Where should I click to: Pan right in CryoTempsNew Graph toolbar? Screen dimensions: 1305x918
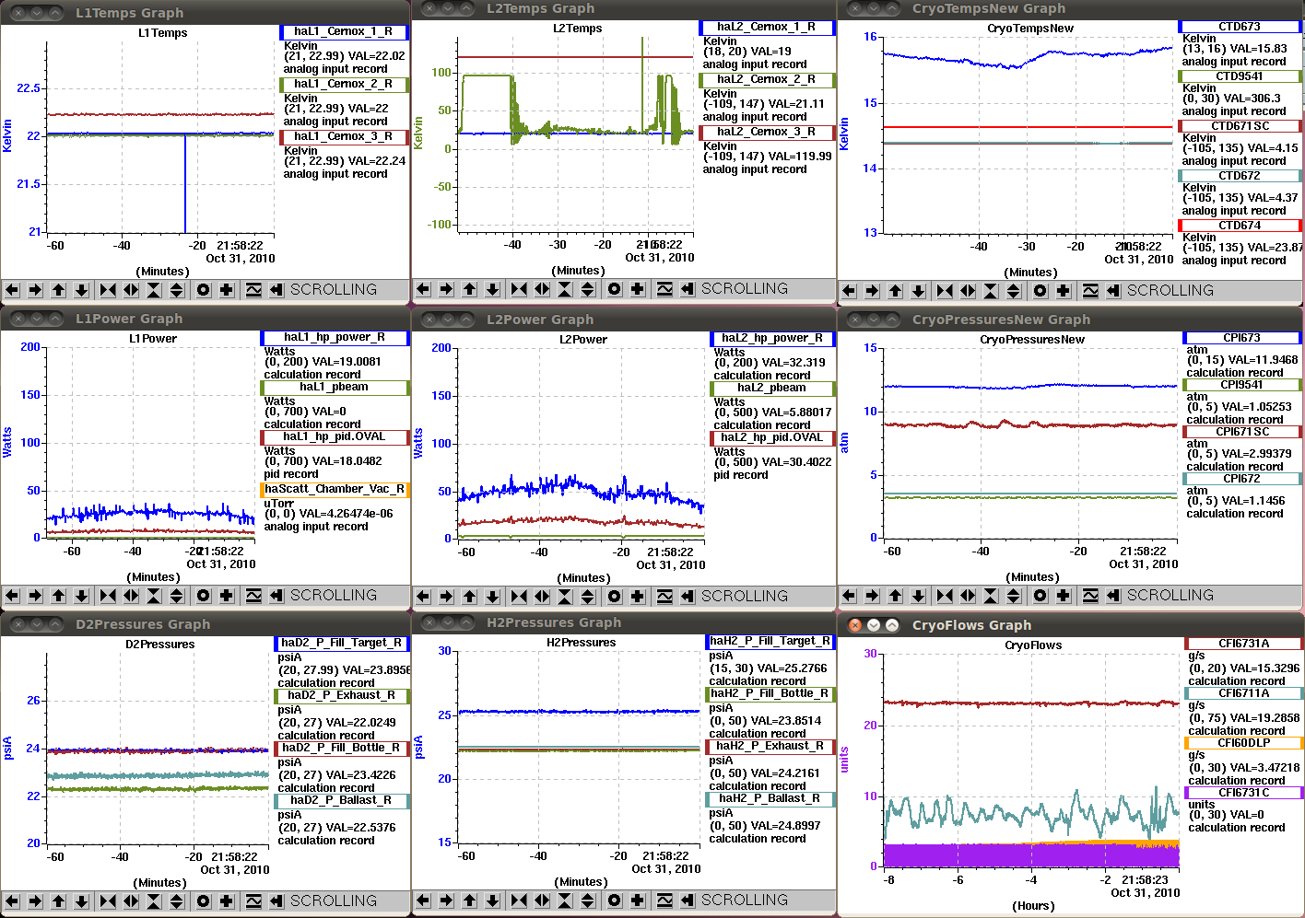872,291
